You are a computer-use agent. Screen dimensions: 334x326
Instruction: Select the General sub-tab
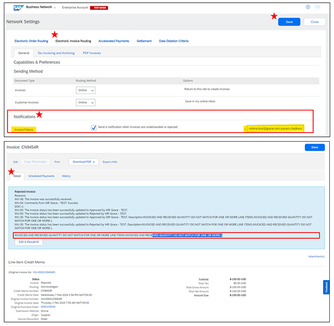point(24,53)
